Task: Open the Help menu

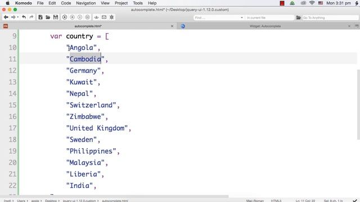Action: (152, 3)
